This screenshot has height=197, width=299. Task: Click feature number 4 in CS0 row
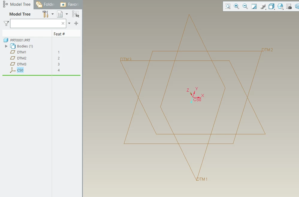click(x=58, y=70)
